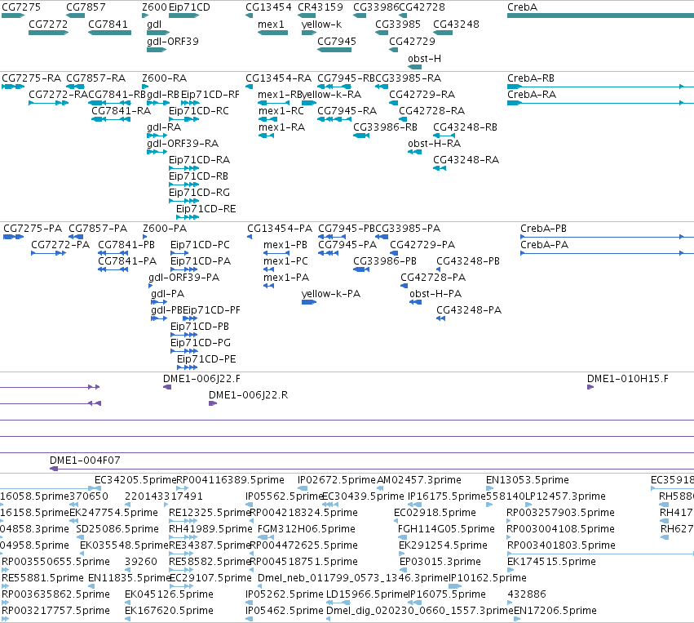The height and width of the screenshot is (623, 694).
Task: Click the EP03015.3prime EST
Action: click(x=403, y=570)
